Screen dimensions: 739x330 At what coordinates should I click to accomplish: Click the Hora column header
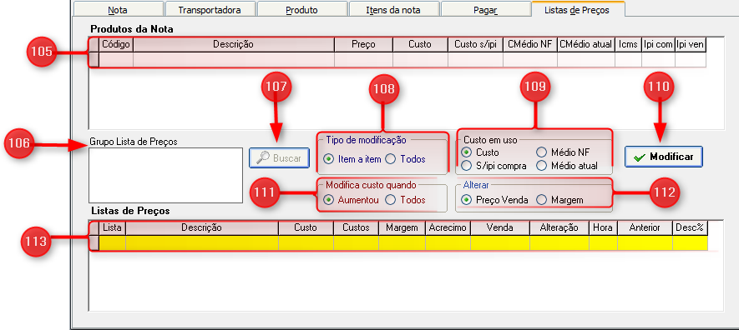click(x=603, y=227)
